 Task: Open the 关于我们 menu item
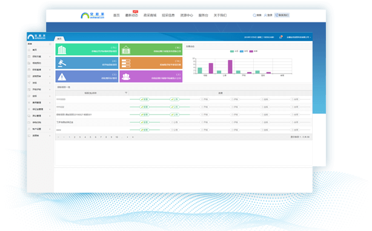[220, 15]
